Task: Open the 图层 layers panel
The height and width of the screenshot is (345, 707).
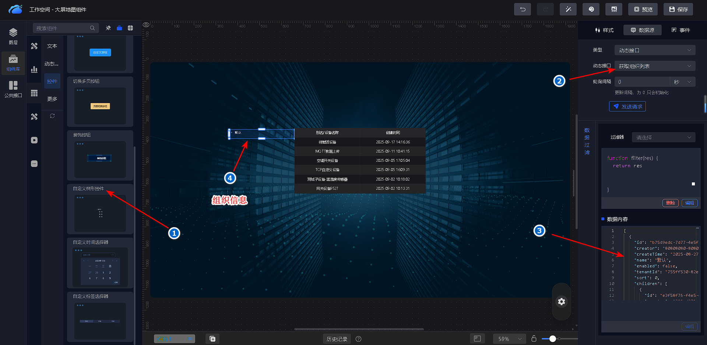Action: pos(13,36)
